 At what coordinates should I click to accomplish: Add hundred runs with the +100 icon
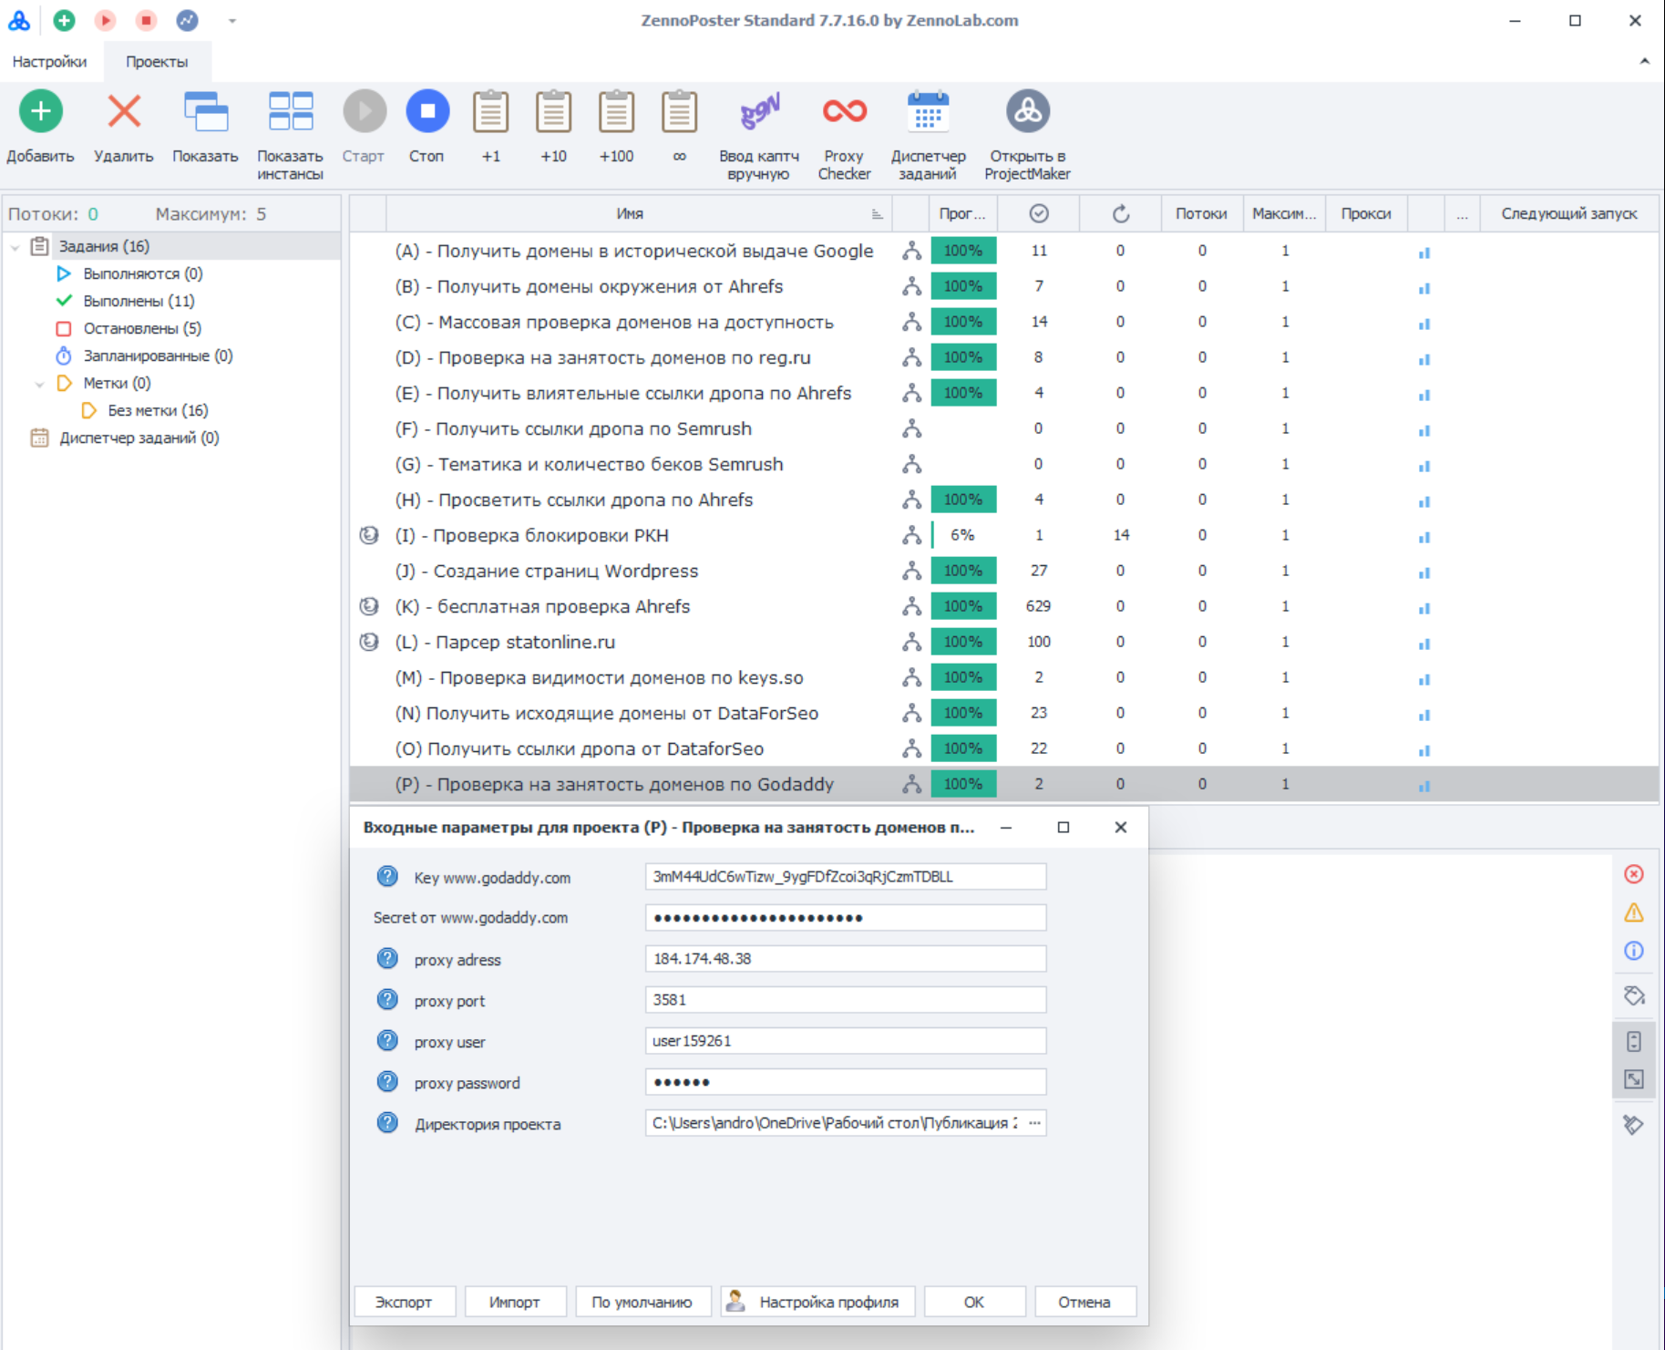point(617,111)
